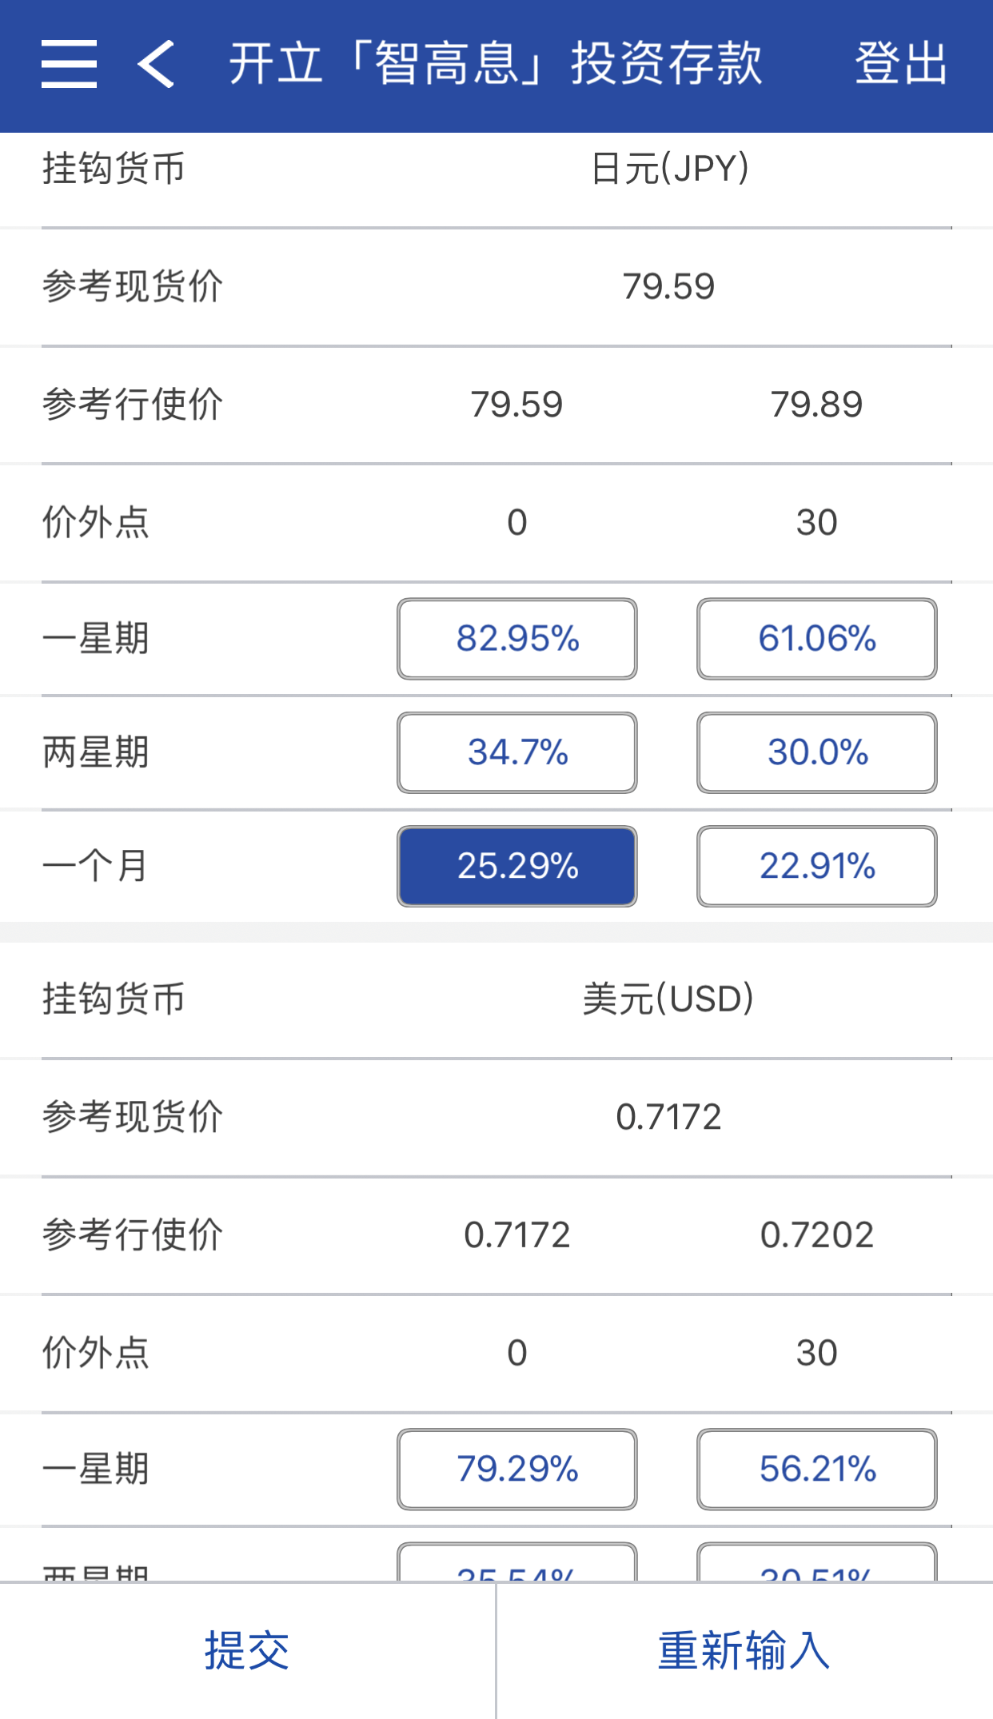
Task: Choose JPY two-week 34.7% rate
Action: click(516, 752)
